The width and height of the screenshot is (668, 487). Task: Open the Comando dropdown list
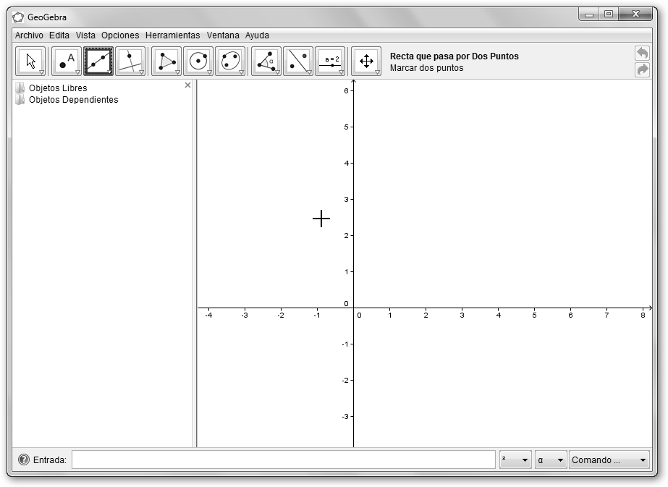[x=609, y=460]
